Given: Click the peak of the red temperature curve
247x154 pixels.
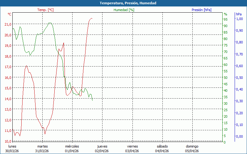Looking at the screenshot, I should tap(91, 18).
